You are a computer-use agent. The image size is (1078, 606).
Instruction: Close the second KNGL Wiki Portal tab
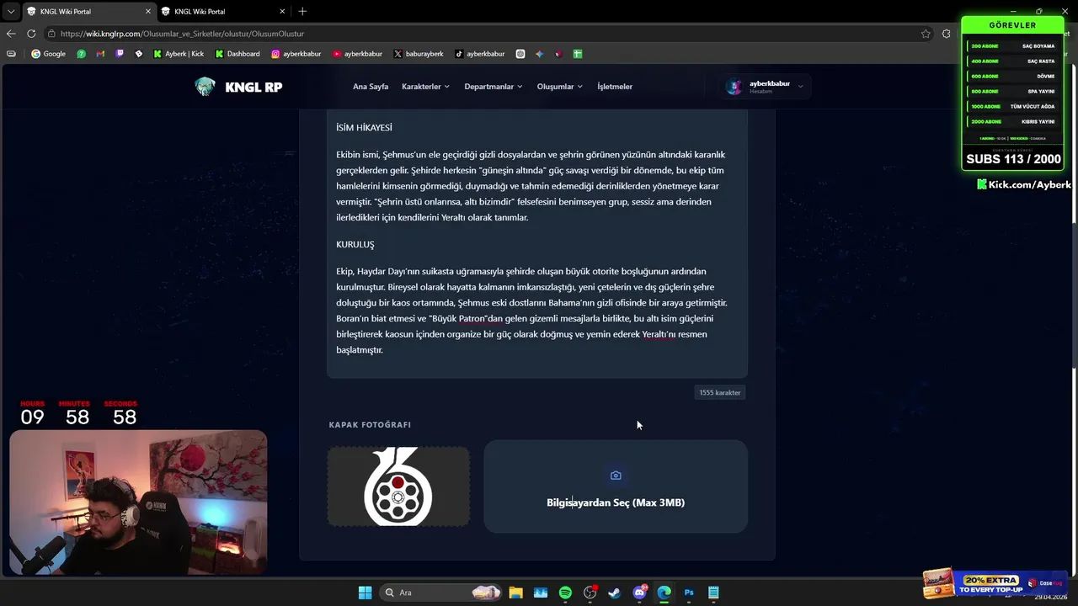tap(282, 12)
